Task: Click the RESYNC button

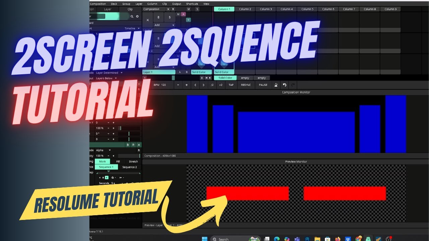Action: pyautogui.click(x=246, y=85)
